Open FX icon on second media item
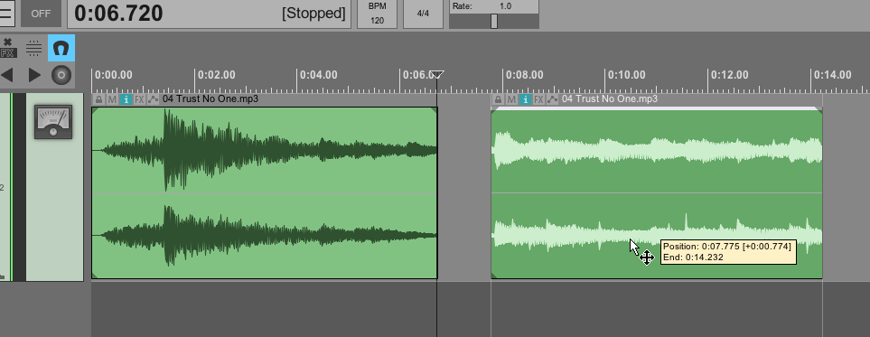Viewport: 870px width, 337px height. pos(538,99)
